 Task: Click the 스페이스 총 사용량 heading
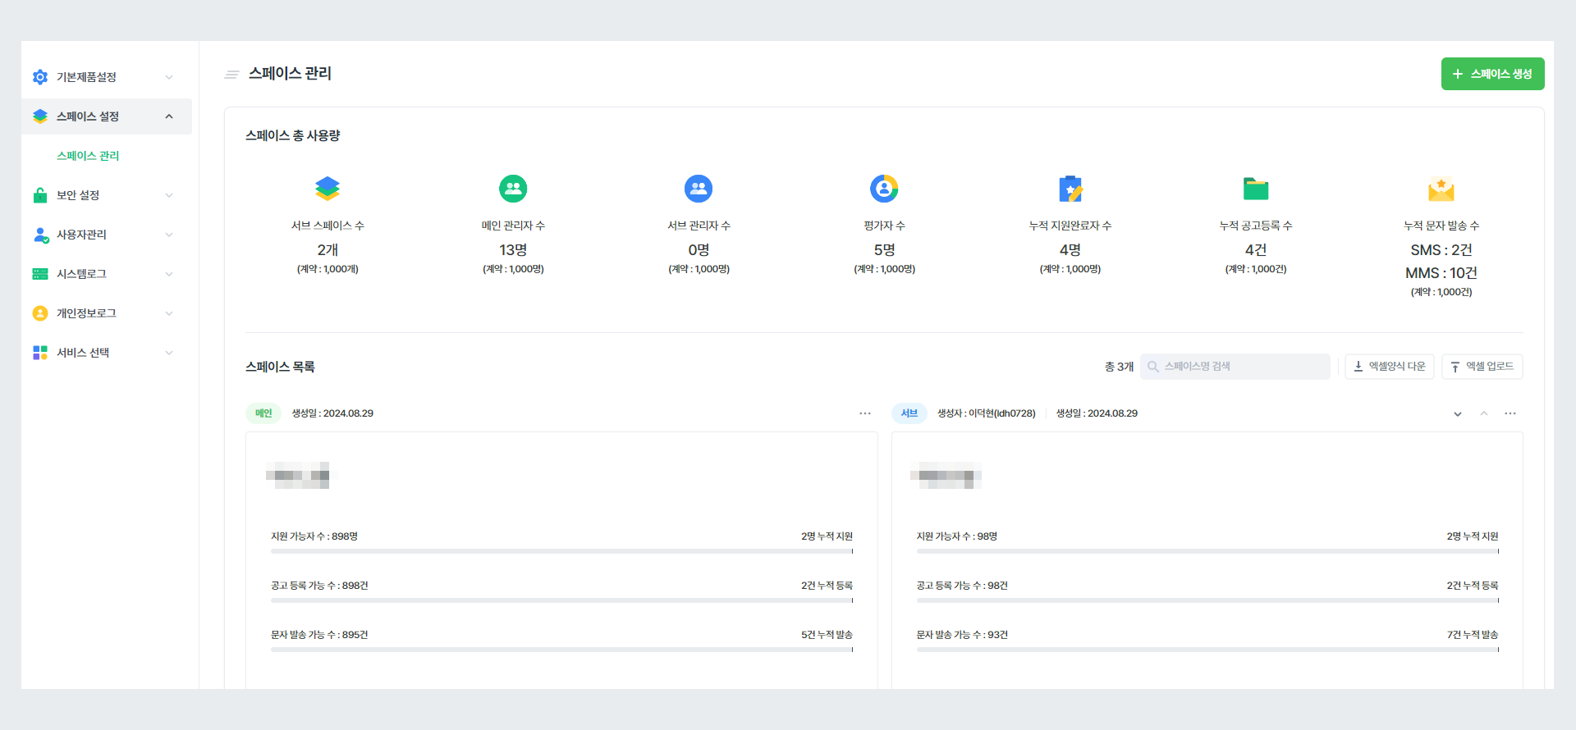pos(293,135)
